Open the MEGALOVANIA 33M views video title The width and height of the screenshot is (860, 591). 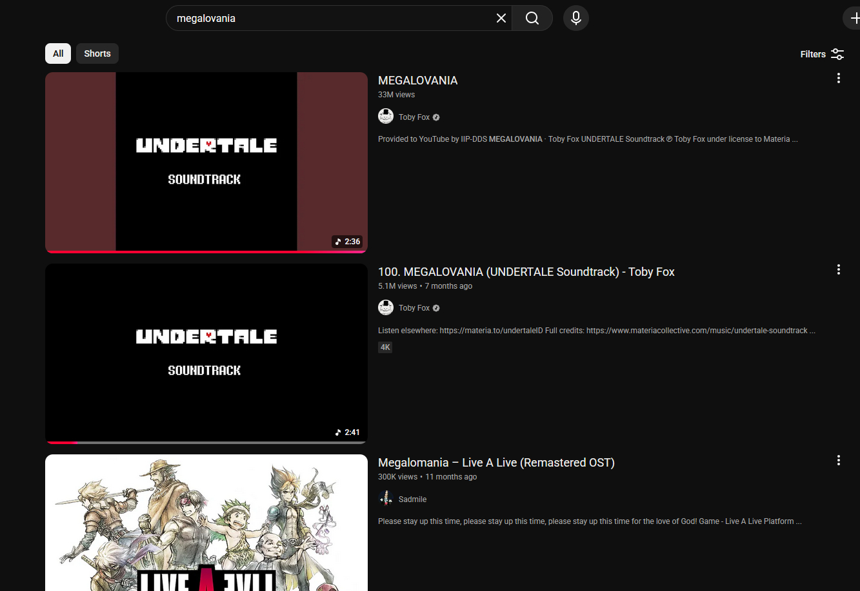coord(417,81)
